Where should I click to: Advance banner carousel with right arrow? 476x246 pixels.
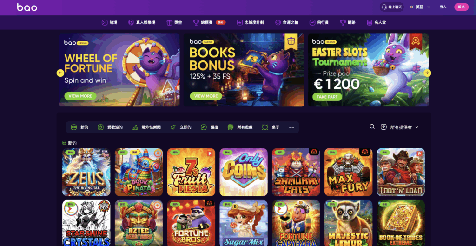(x=427, y=73)
